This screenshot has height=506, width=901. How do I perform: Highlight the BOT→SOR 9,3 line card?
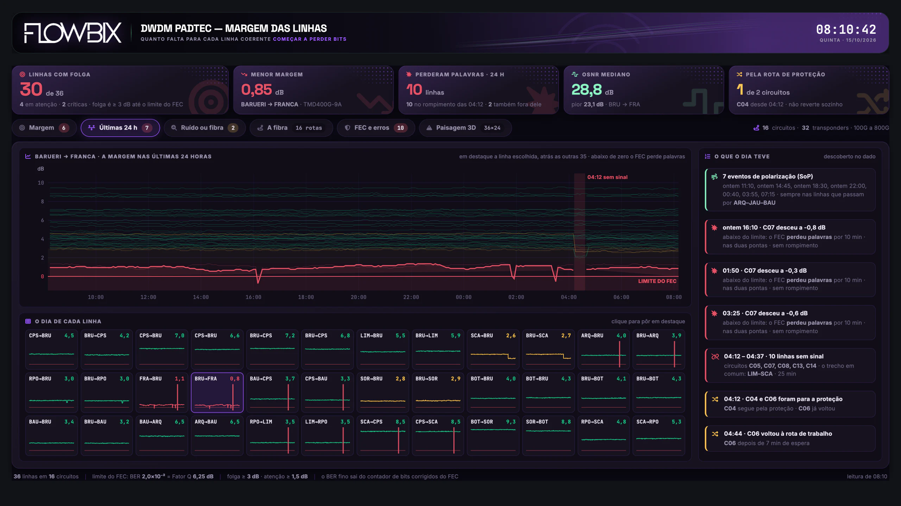click(x=493, y=436)
